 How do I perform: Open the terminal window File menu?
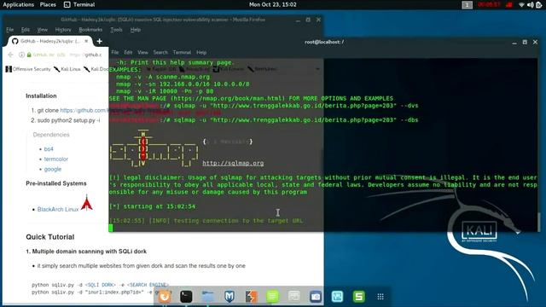(115, 52)
